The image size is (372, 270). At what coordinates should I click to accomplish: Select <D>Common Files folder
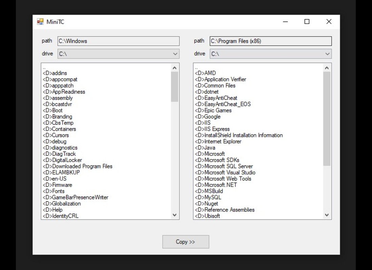215,85
